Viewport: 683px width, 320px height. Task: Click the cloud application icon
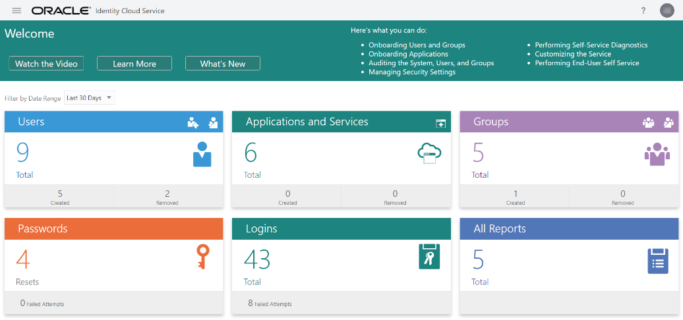click(x=429, y=153)
